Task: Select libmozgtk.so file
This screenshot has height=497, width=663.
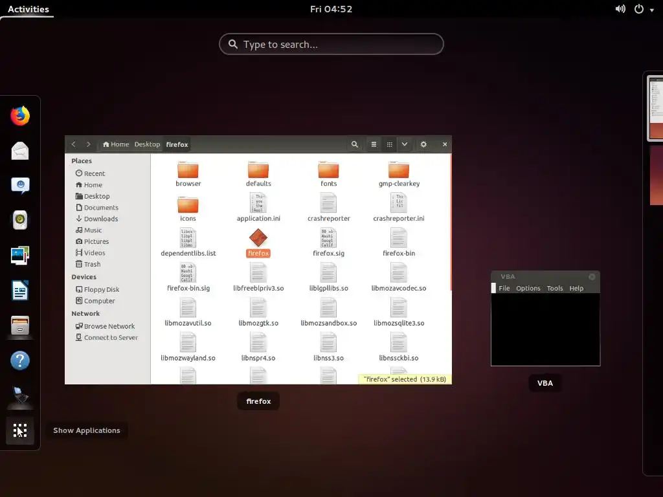Action: 258,313
